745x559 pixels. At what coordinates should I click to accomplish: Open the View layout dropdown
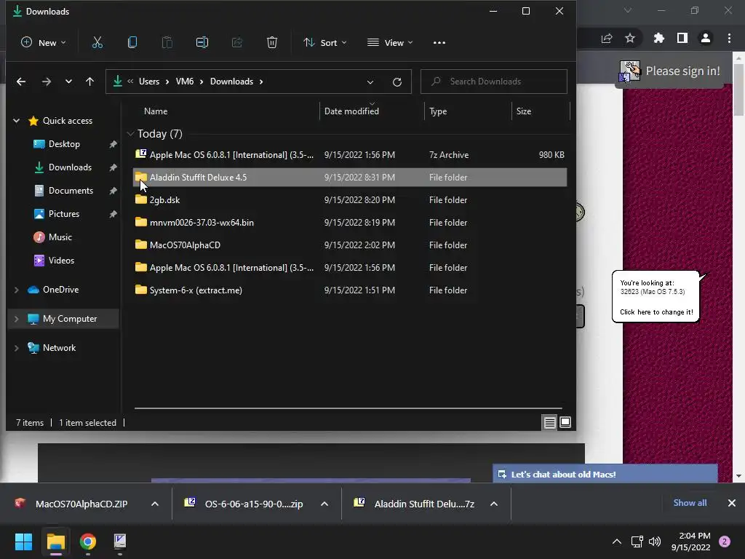click(390, 43)
